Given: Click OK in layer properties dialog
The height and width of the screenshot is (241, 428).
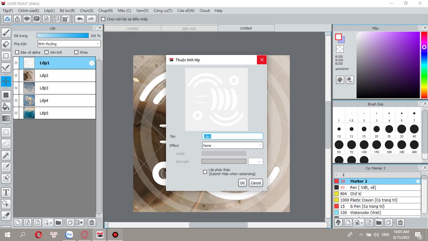Looking at the screenshot, I should [x=242, y=183].
